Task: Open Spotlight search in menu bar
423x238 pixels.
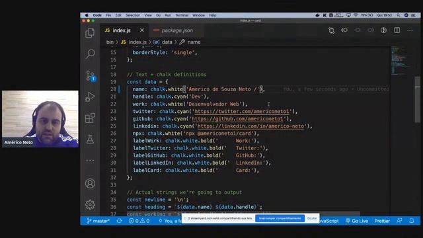Action: point(398,15)
